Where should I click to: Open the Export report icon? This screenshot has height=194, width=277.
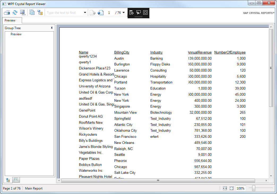pyautogui.click(x=23, y=12)
